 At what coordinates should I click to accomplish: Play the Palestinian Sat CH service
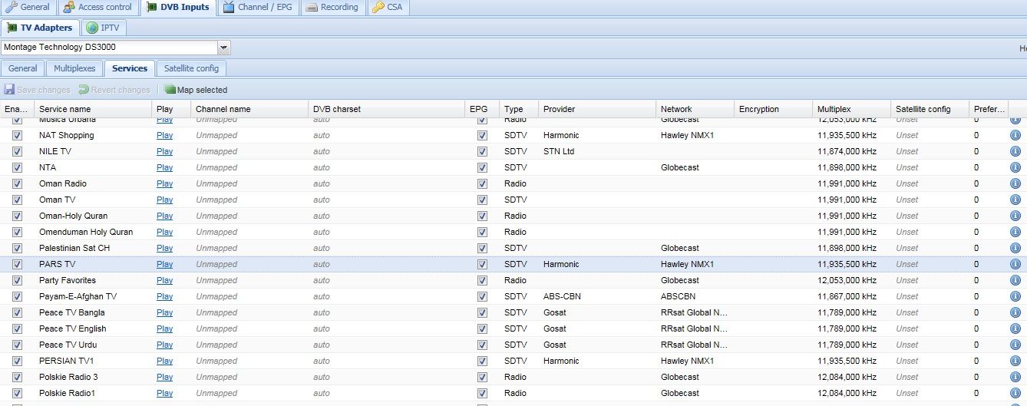coord(164,248)
